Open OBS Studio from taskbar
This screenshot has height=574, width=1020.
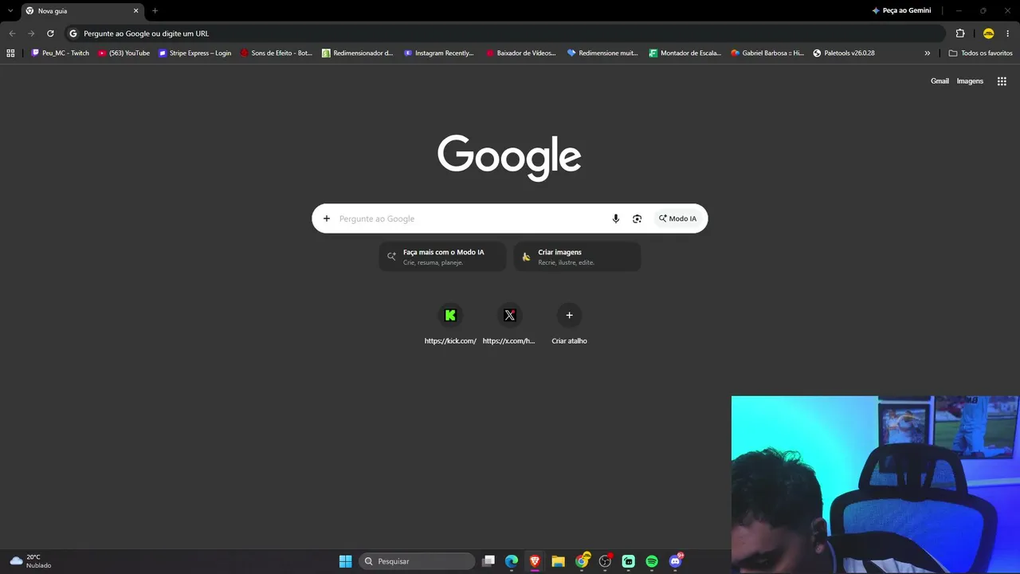click(605, 561)
